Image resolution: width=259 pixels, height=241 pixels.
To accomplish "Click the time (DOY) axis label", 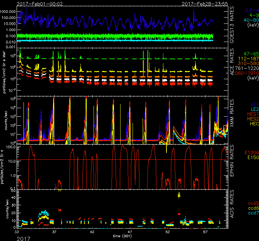I will tap(122, 236).
